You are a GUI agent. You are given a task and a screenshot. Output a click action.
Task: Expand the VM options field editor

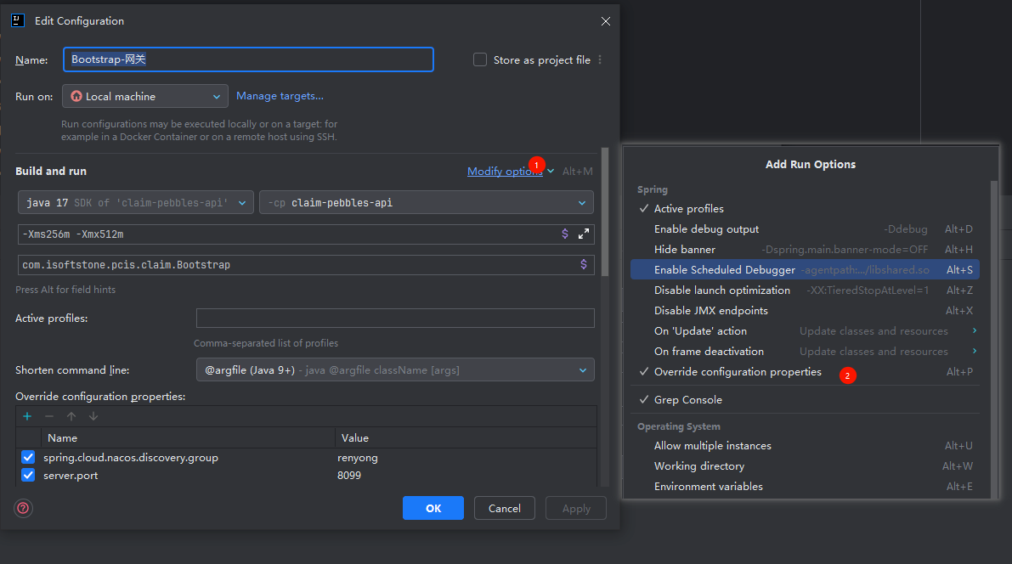pos(584,234)
